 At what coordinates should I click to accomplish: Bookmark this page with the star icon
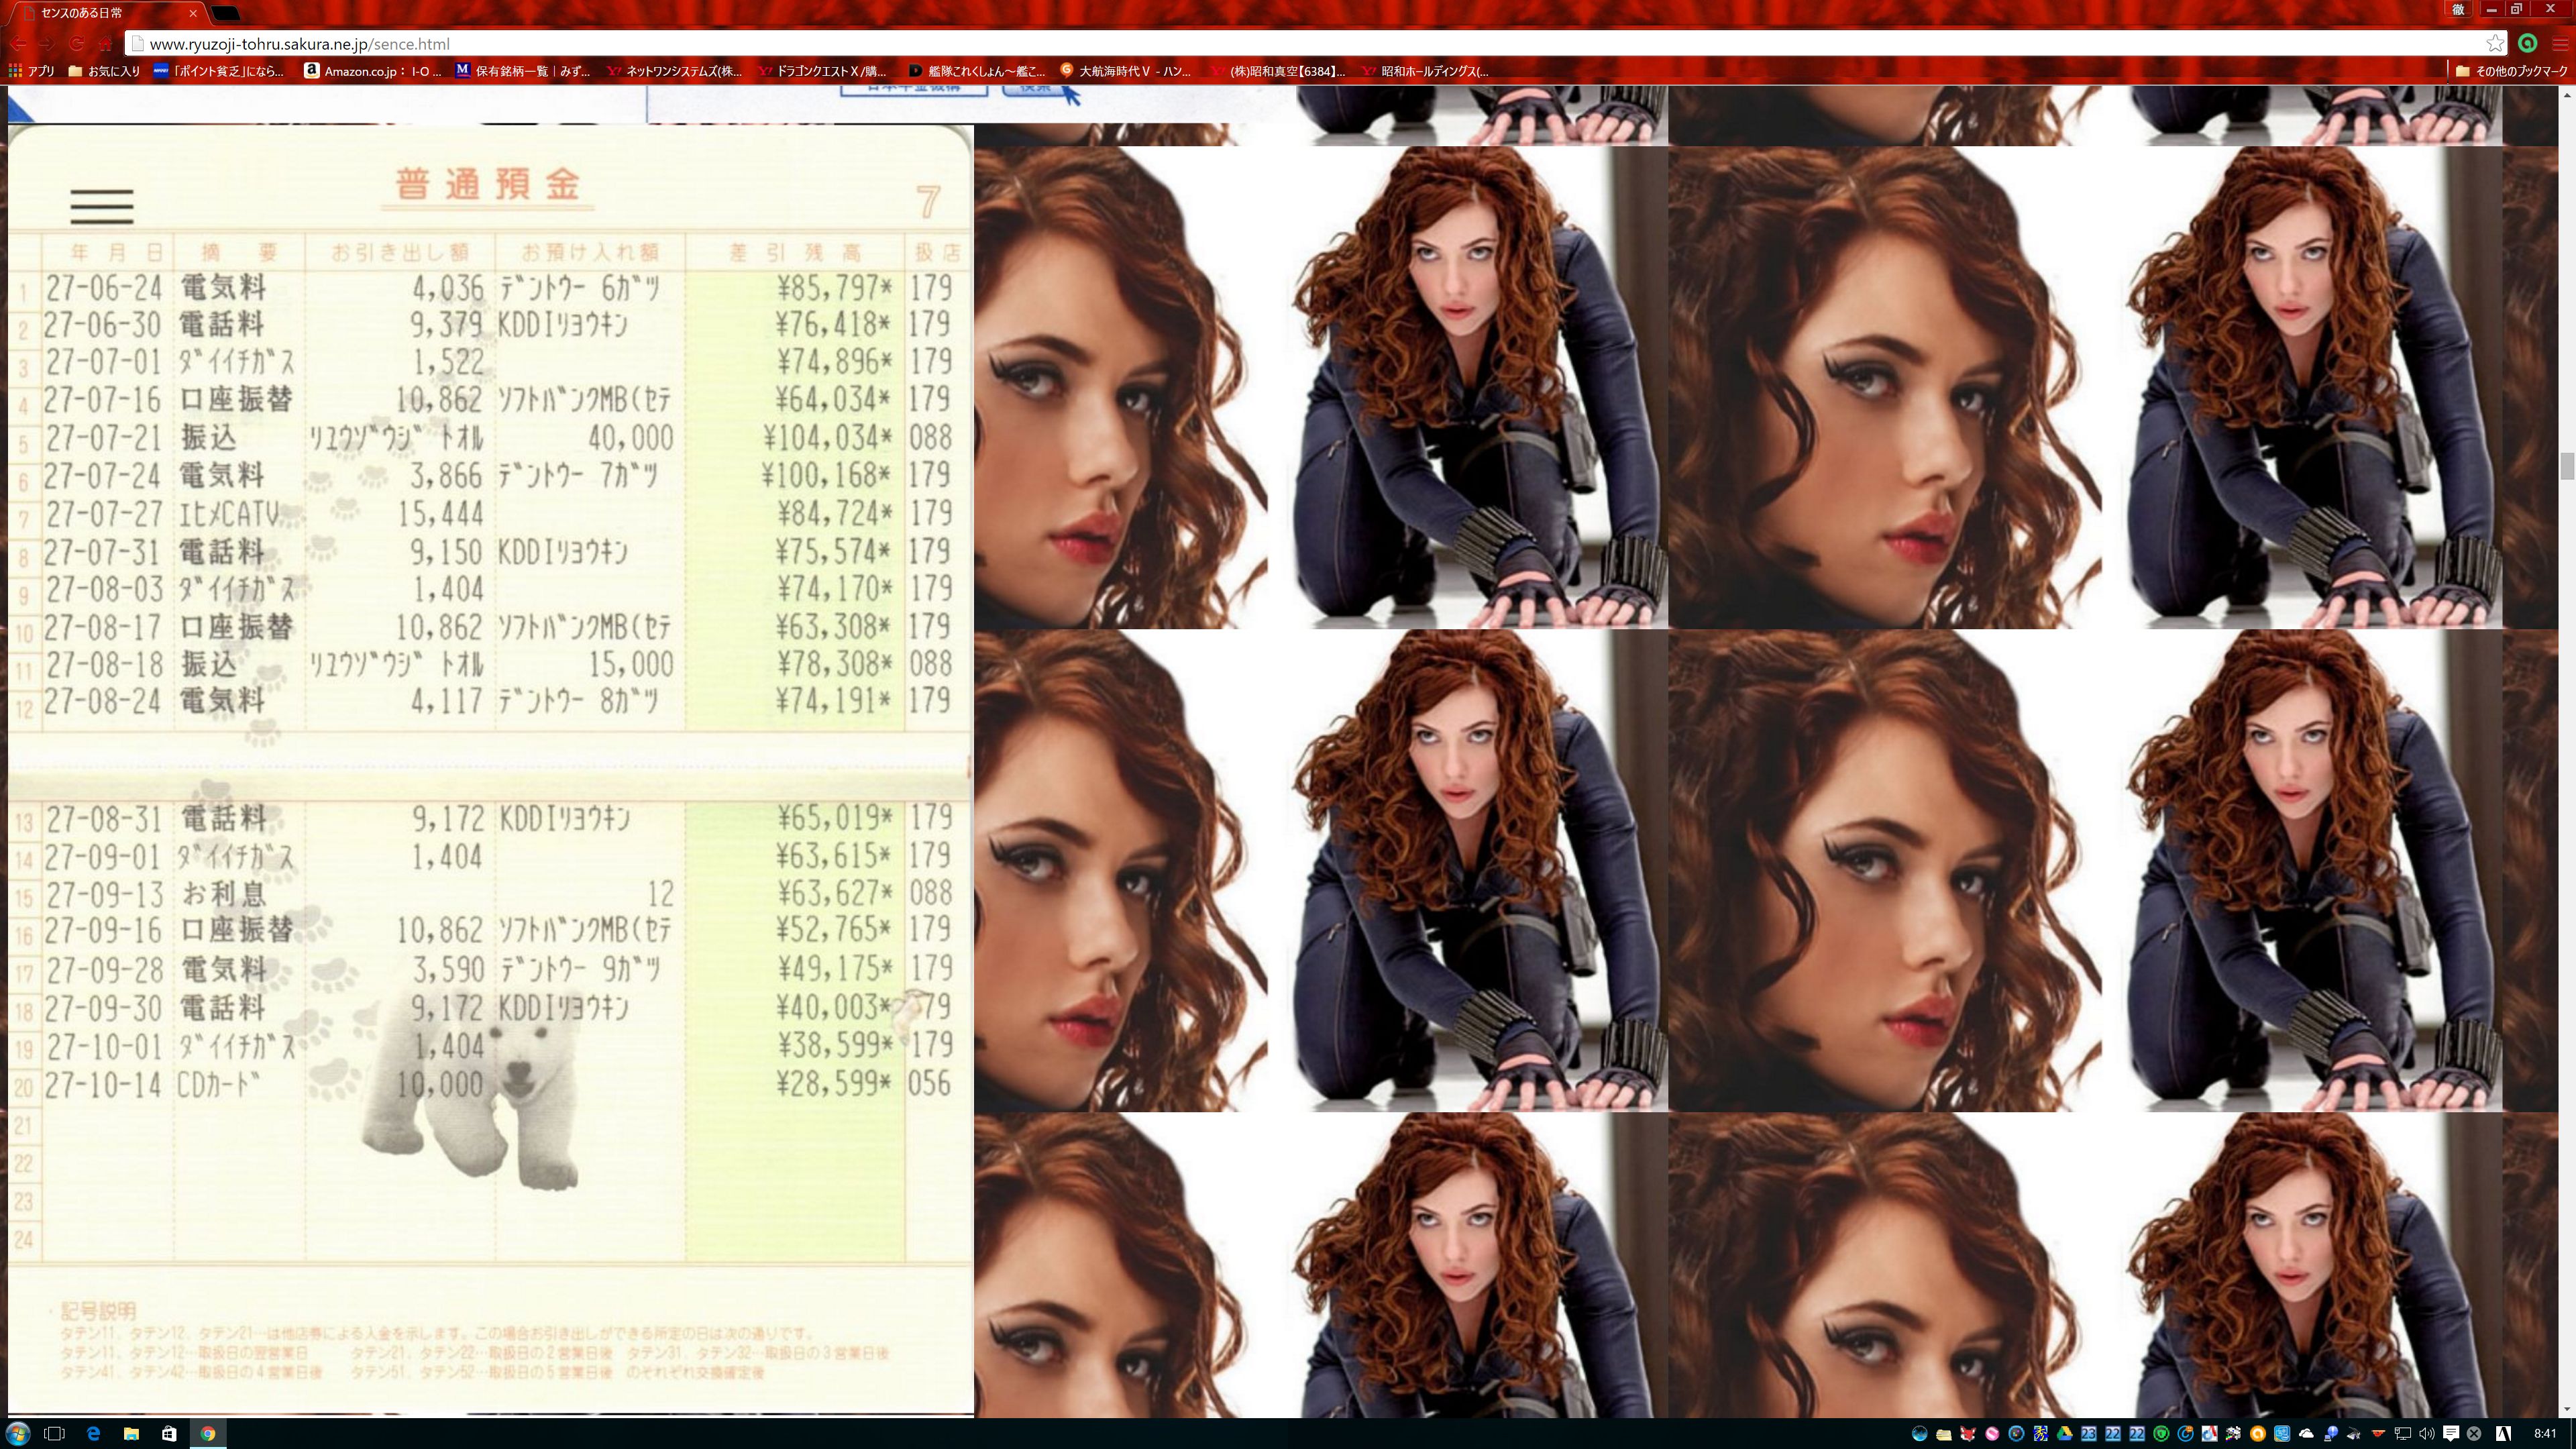point(2495,43)
